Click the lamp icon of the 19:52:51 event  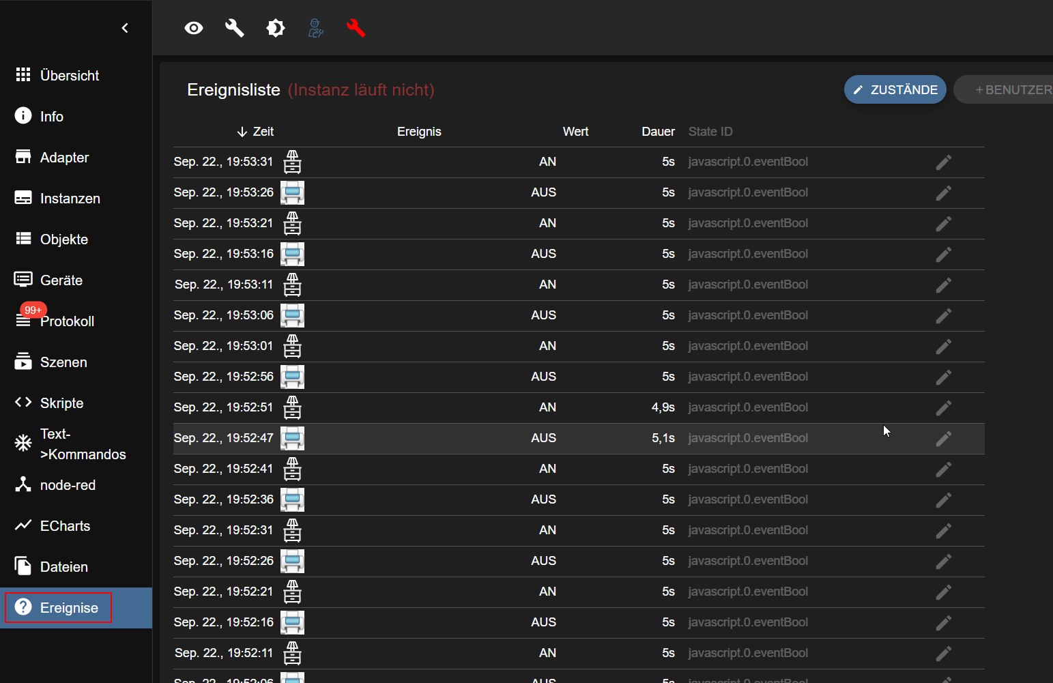292,408
